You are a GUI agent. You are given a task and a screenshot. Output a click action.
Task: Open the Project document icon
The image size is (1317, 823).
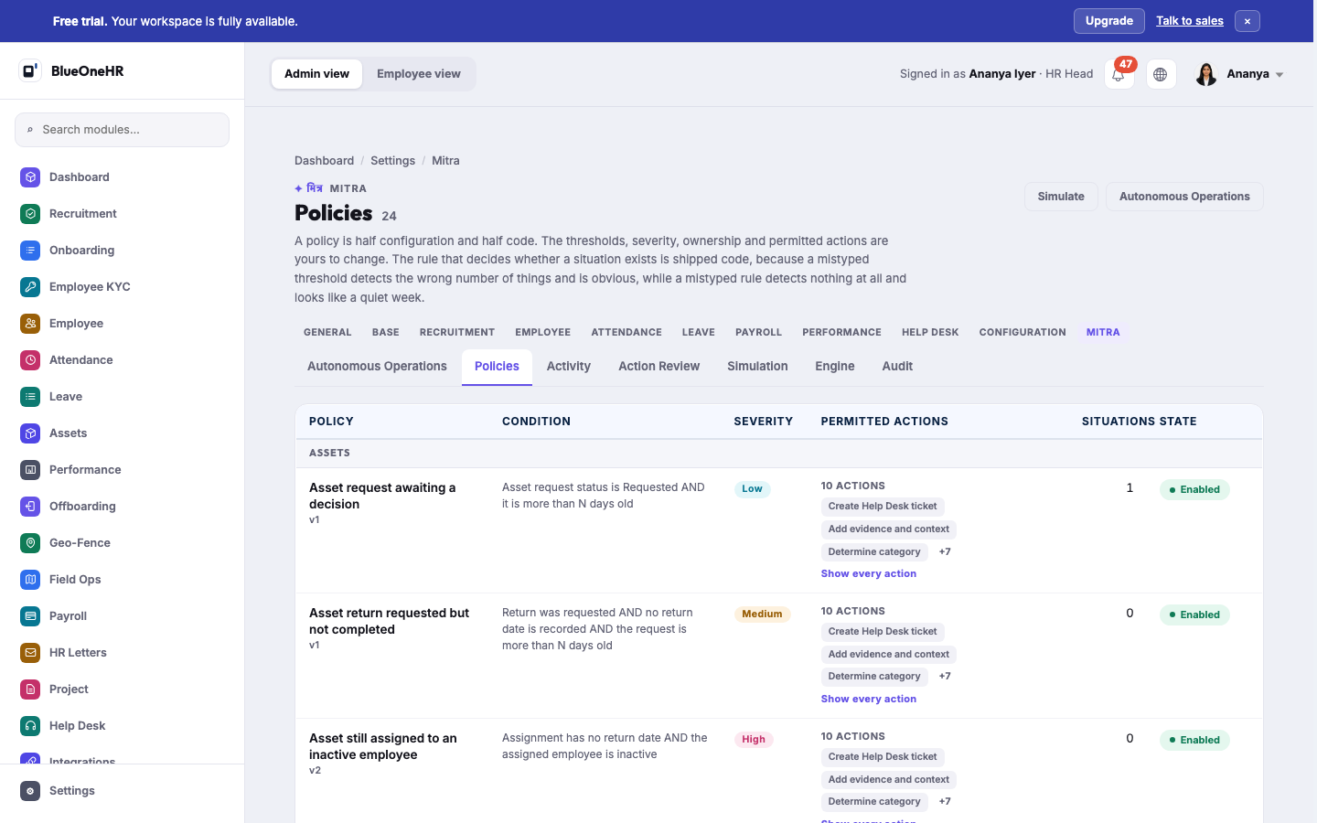(30, 689)
